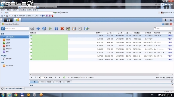Open the checkmark action dropdown in toolbar
Viewport: 174px width, 97px height.
point(87,29)
